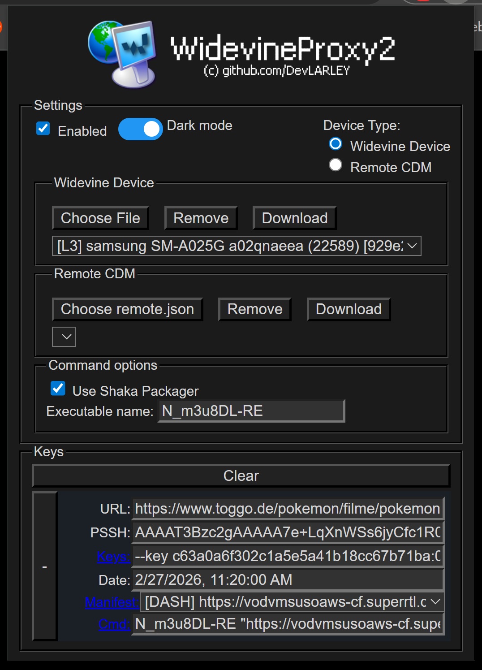
Task: Click the github.com/DevLARLEY credit text
Action: click(276, 71)
